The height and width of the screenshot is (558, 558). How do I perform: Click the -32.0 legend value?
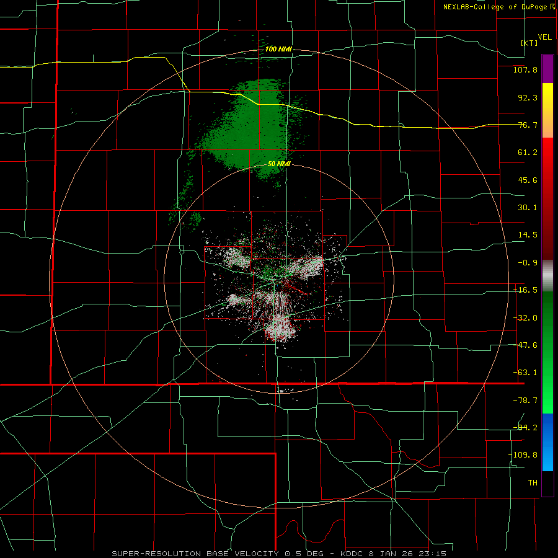point(525,318)
